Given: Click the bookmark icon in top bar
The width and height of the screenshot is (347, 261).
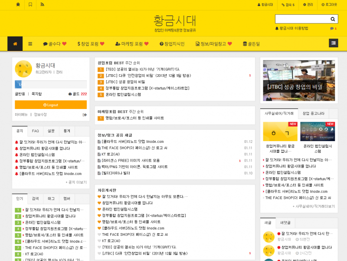Looking at the screenshot, I should click(x=30, y=4).
